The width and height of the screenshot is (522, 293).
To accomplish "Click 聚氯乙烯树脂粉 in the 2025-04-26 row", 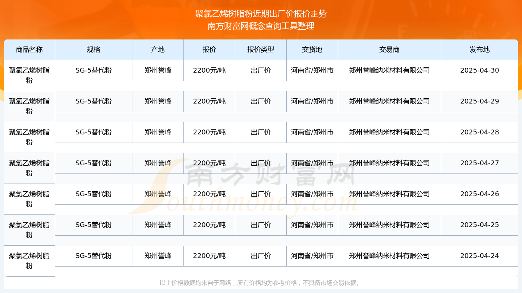I will (29, 199).
